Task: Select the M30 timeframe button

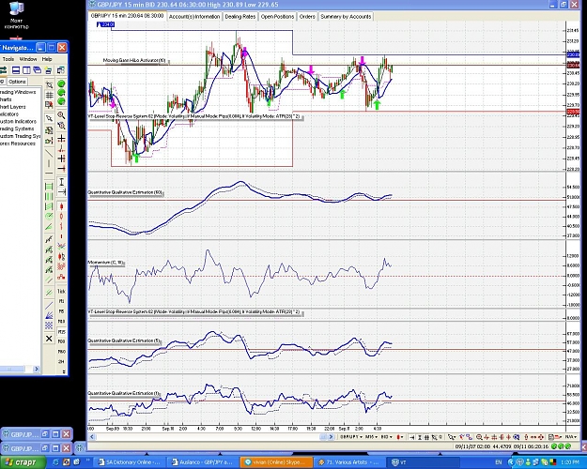Action: coord(61,341)
